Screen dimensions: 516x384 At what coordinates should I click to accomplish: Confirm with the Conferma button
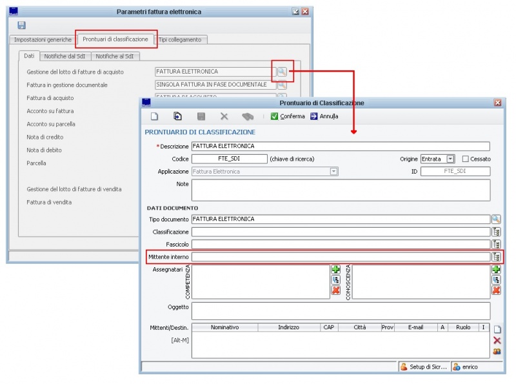[x=288, y=116]
